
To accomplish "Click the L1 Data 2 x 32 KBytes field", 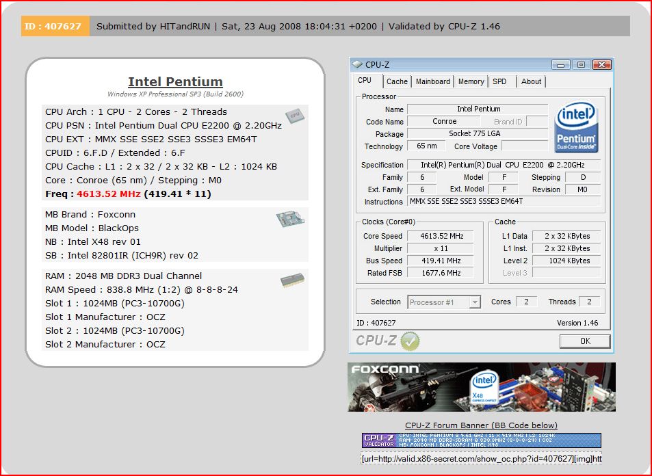I will point(566,236).
